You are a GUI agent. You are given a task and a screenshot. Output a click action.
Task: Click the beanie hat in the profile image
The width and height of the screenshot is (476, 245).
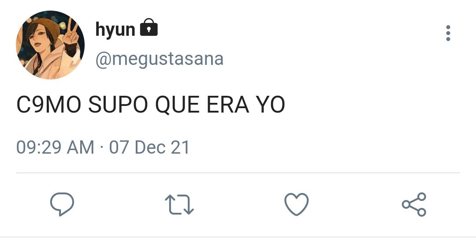pos(48,27)
